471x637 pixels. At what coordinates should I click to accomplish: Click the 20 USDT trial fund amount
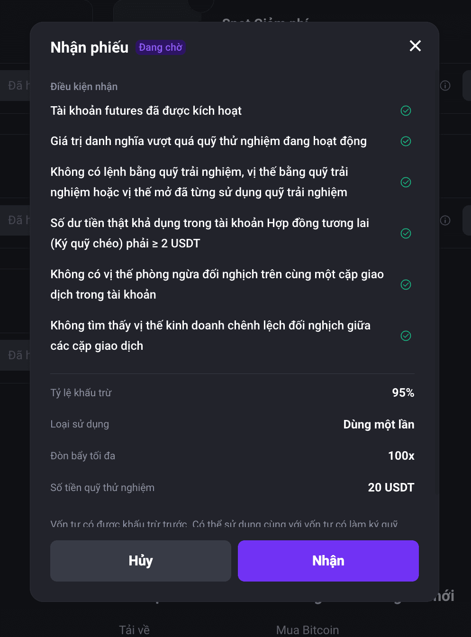pyautogui.click(x=391, y=487)
